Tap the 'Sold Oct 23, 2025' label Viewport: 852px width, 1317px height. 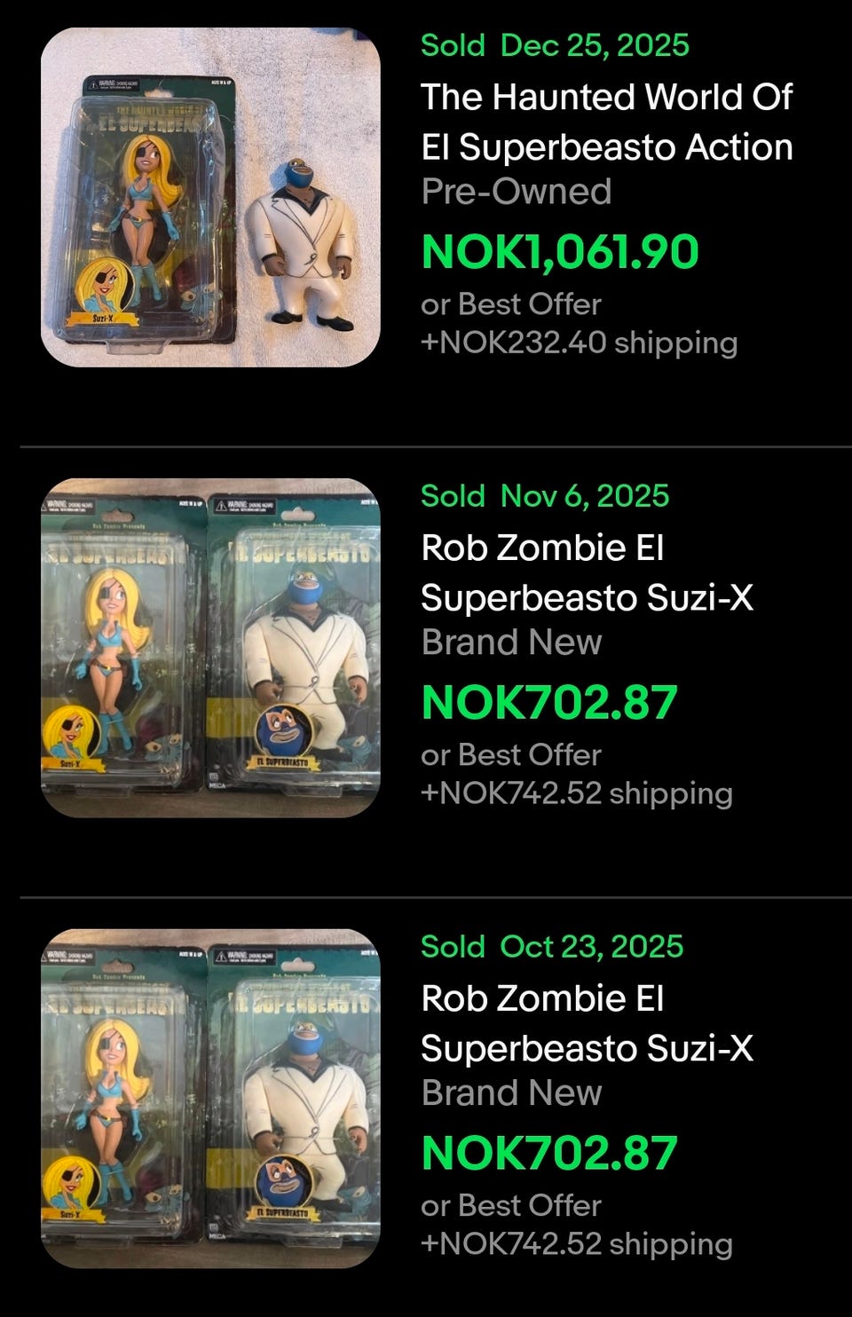point(552,947)
